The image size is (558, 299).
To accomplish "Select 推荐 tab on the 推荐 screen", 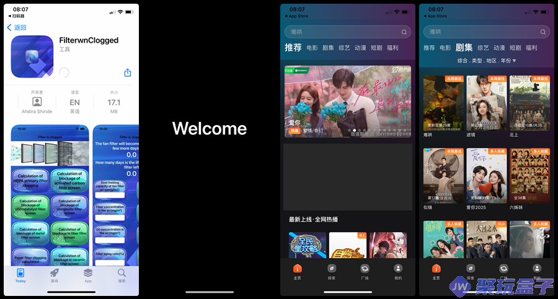I will (x=293, y=47).
